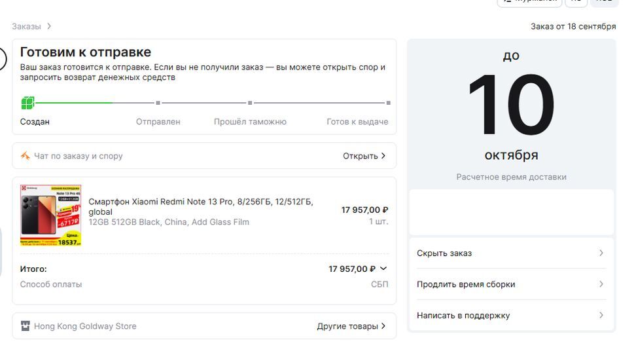Open the chat via 'Открыть' link
Image resolution: width=636 pixels, height=357 pixels.
click(x=364, y=156)
